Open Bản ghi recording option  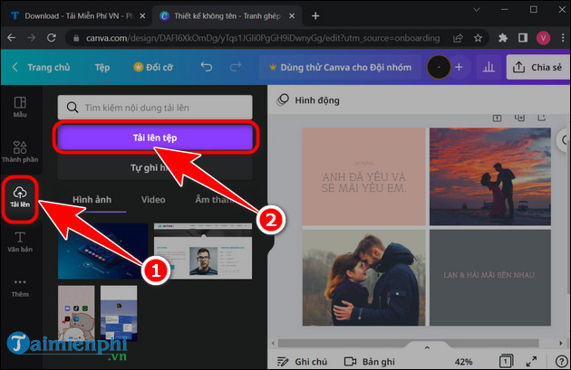click(x=370, y=362)
